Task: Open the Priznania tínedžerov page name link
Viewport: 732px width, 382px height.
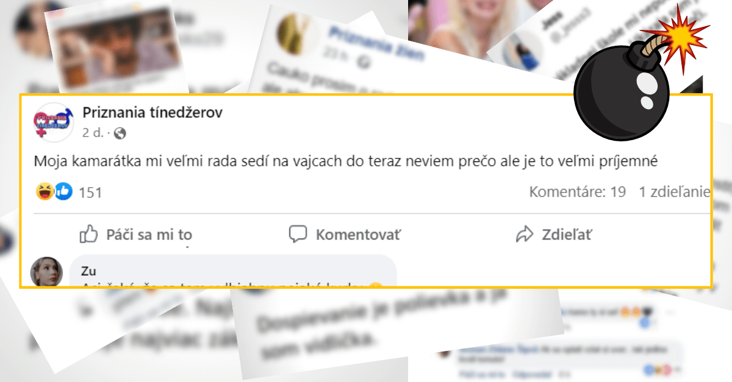Action: pos(152,112)
